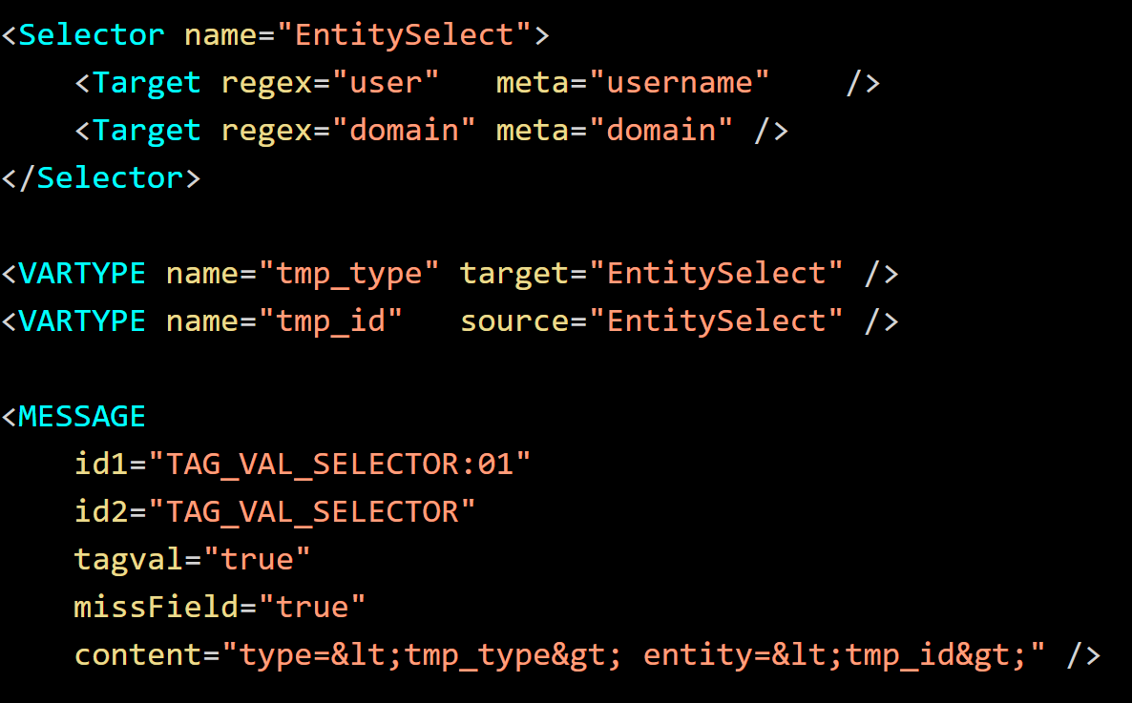Click the MESSAGE tag name
The width and height of the screenshot is (1132, 703).
tap(82, 417)
